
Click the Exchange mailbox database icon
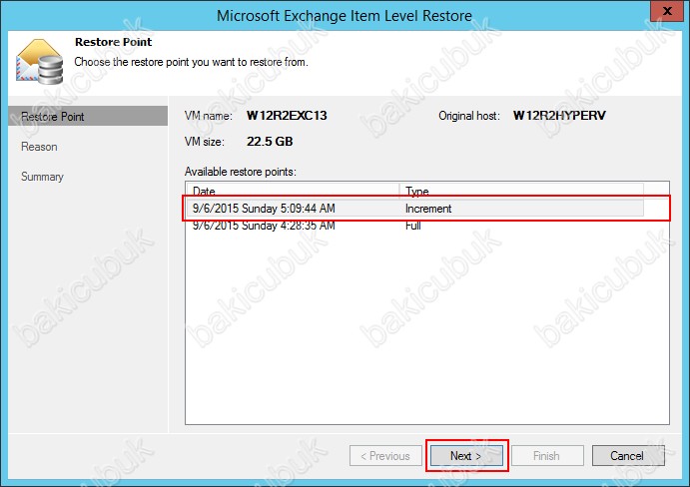39,62
